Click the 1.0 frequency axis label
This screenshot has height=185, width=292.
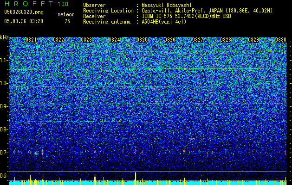tap(4, 83)
